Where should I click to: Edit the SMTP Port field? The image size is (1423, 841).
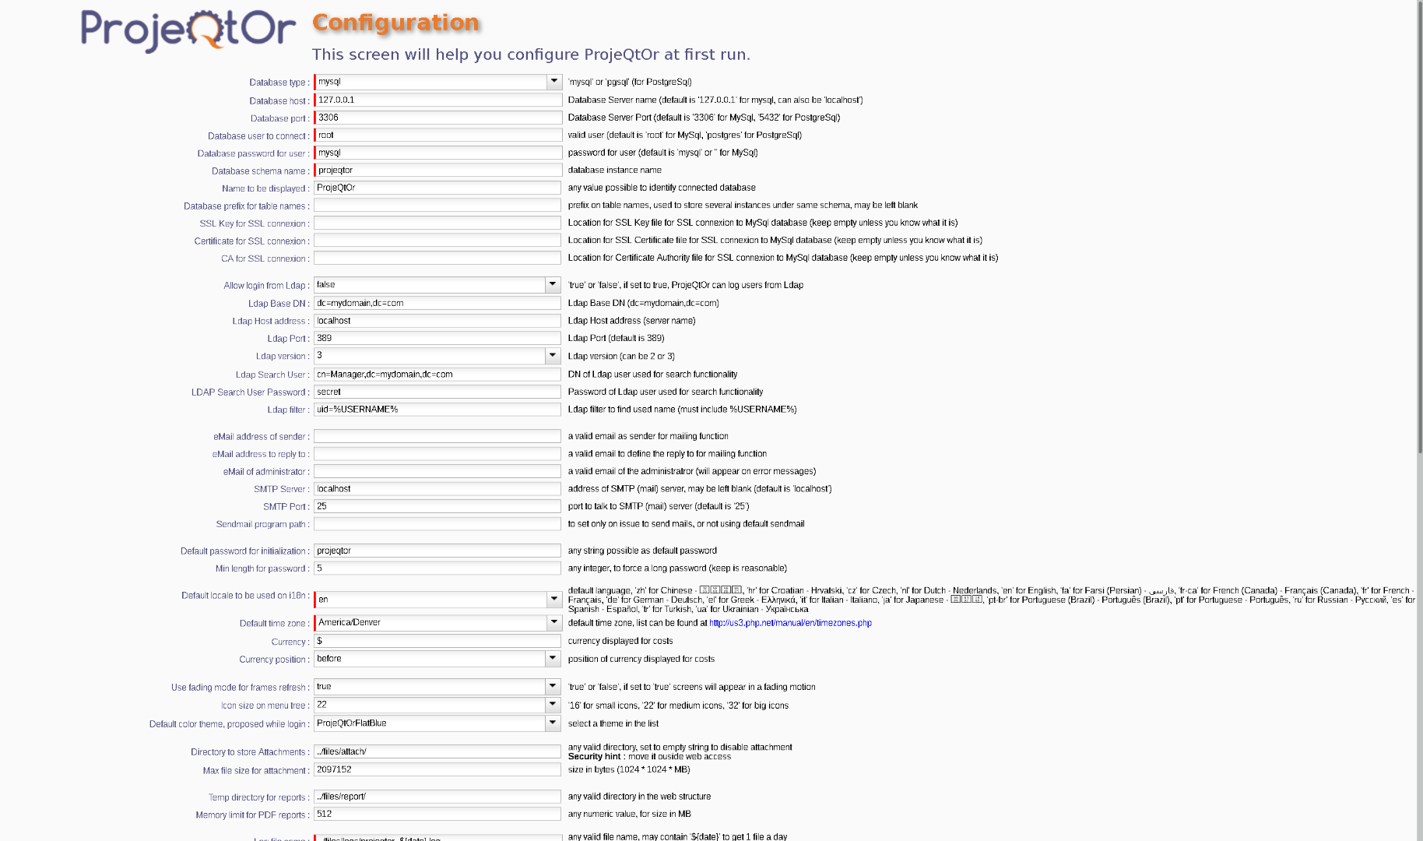tap(437, 507)
